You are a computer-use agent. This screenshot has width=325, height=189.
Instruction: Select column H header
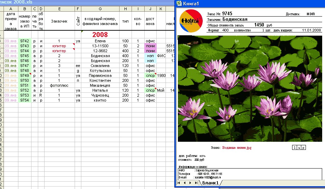(x=126, y=9)
